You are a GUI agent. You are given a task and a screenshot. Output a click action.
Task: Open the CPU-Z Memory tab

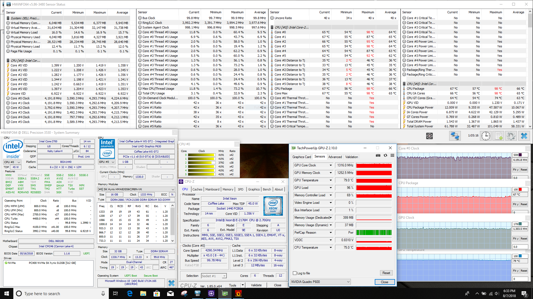coord(228,189)
